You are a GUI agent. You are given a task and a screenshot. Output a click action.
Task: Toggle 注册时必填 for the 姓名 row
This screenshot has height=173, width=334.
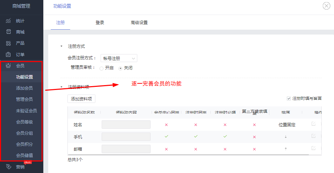click(225, 125)
